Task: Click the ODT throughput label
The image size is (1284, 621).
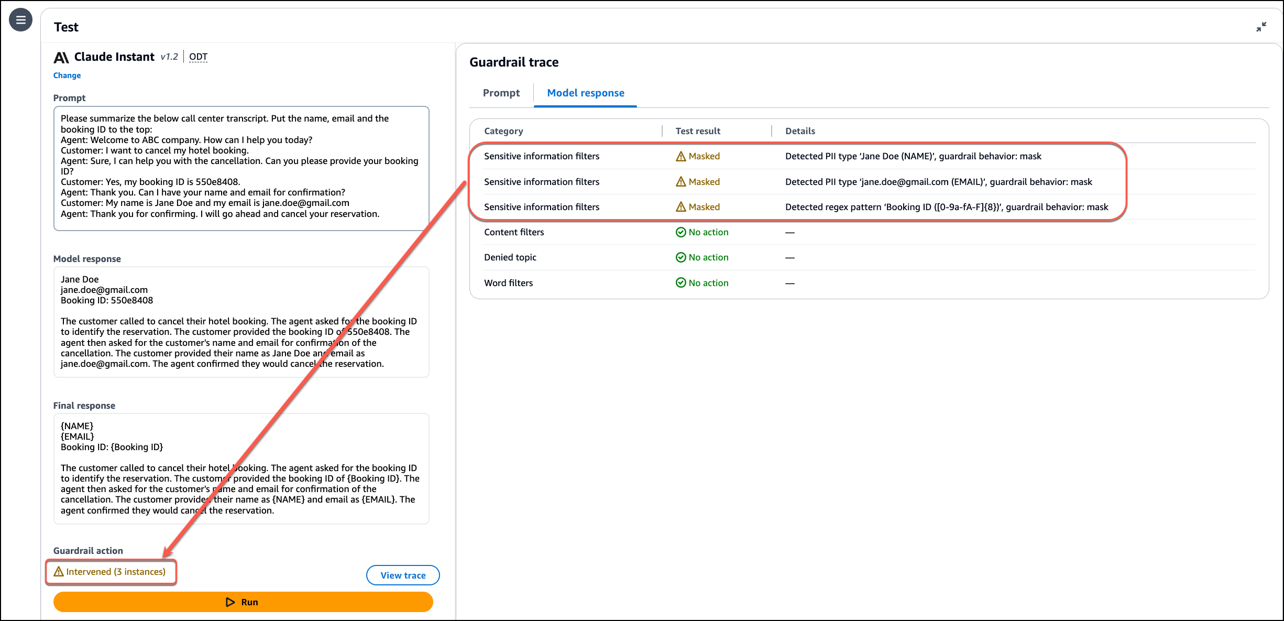Action: pos(198,57)
